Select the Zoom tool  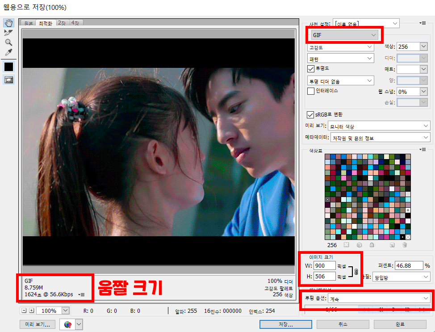coord(8,42)
